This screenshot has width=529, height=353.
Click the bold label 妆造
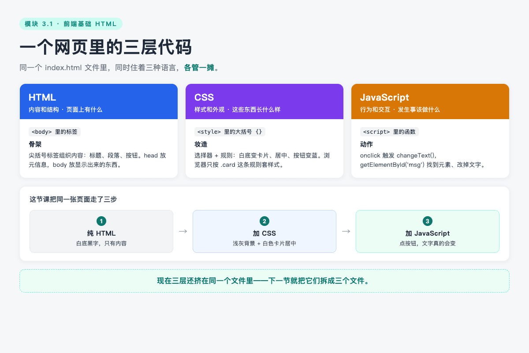tap(201, 144)
